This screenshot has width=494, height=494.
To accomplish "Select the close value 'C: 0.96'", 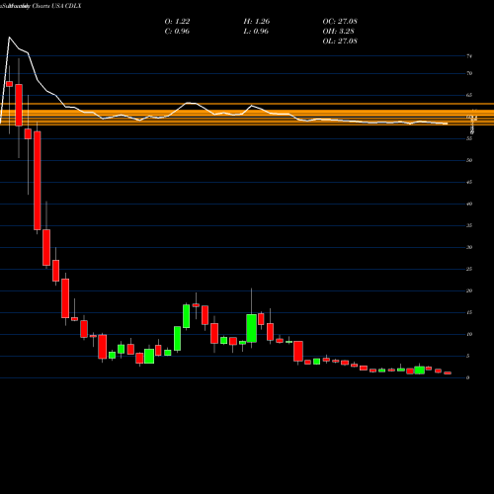I will [177, 32].
